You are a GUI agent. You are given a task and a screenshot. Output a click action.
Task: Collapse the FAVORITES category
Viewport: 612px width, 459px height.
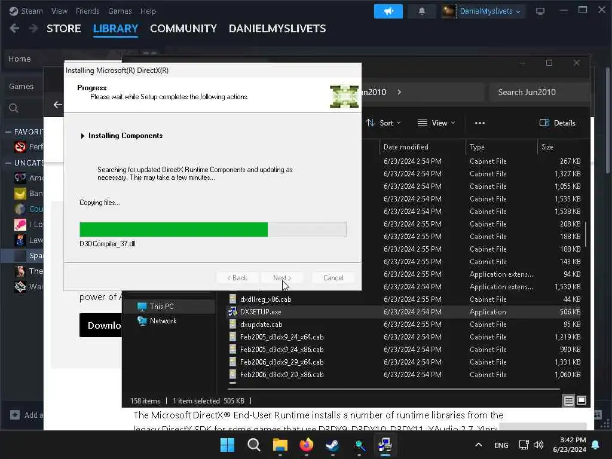[8, 132]
